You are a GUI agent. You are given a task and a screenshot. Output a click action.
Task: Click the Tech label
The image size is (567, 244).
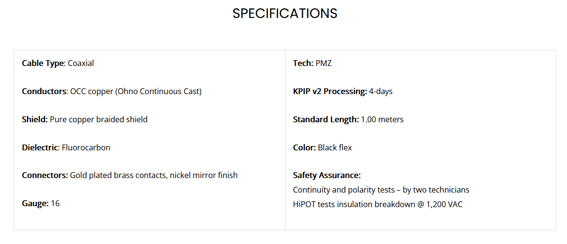[303, 64]
